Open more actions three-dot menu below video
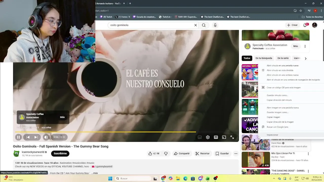Image resolution: width=324 pixels, height=182 pixels. click(x=236, y=153)
